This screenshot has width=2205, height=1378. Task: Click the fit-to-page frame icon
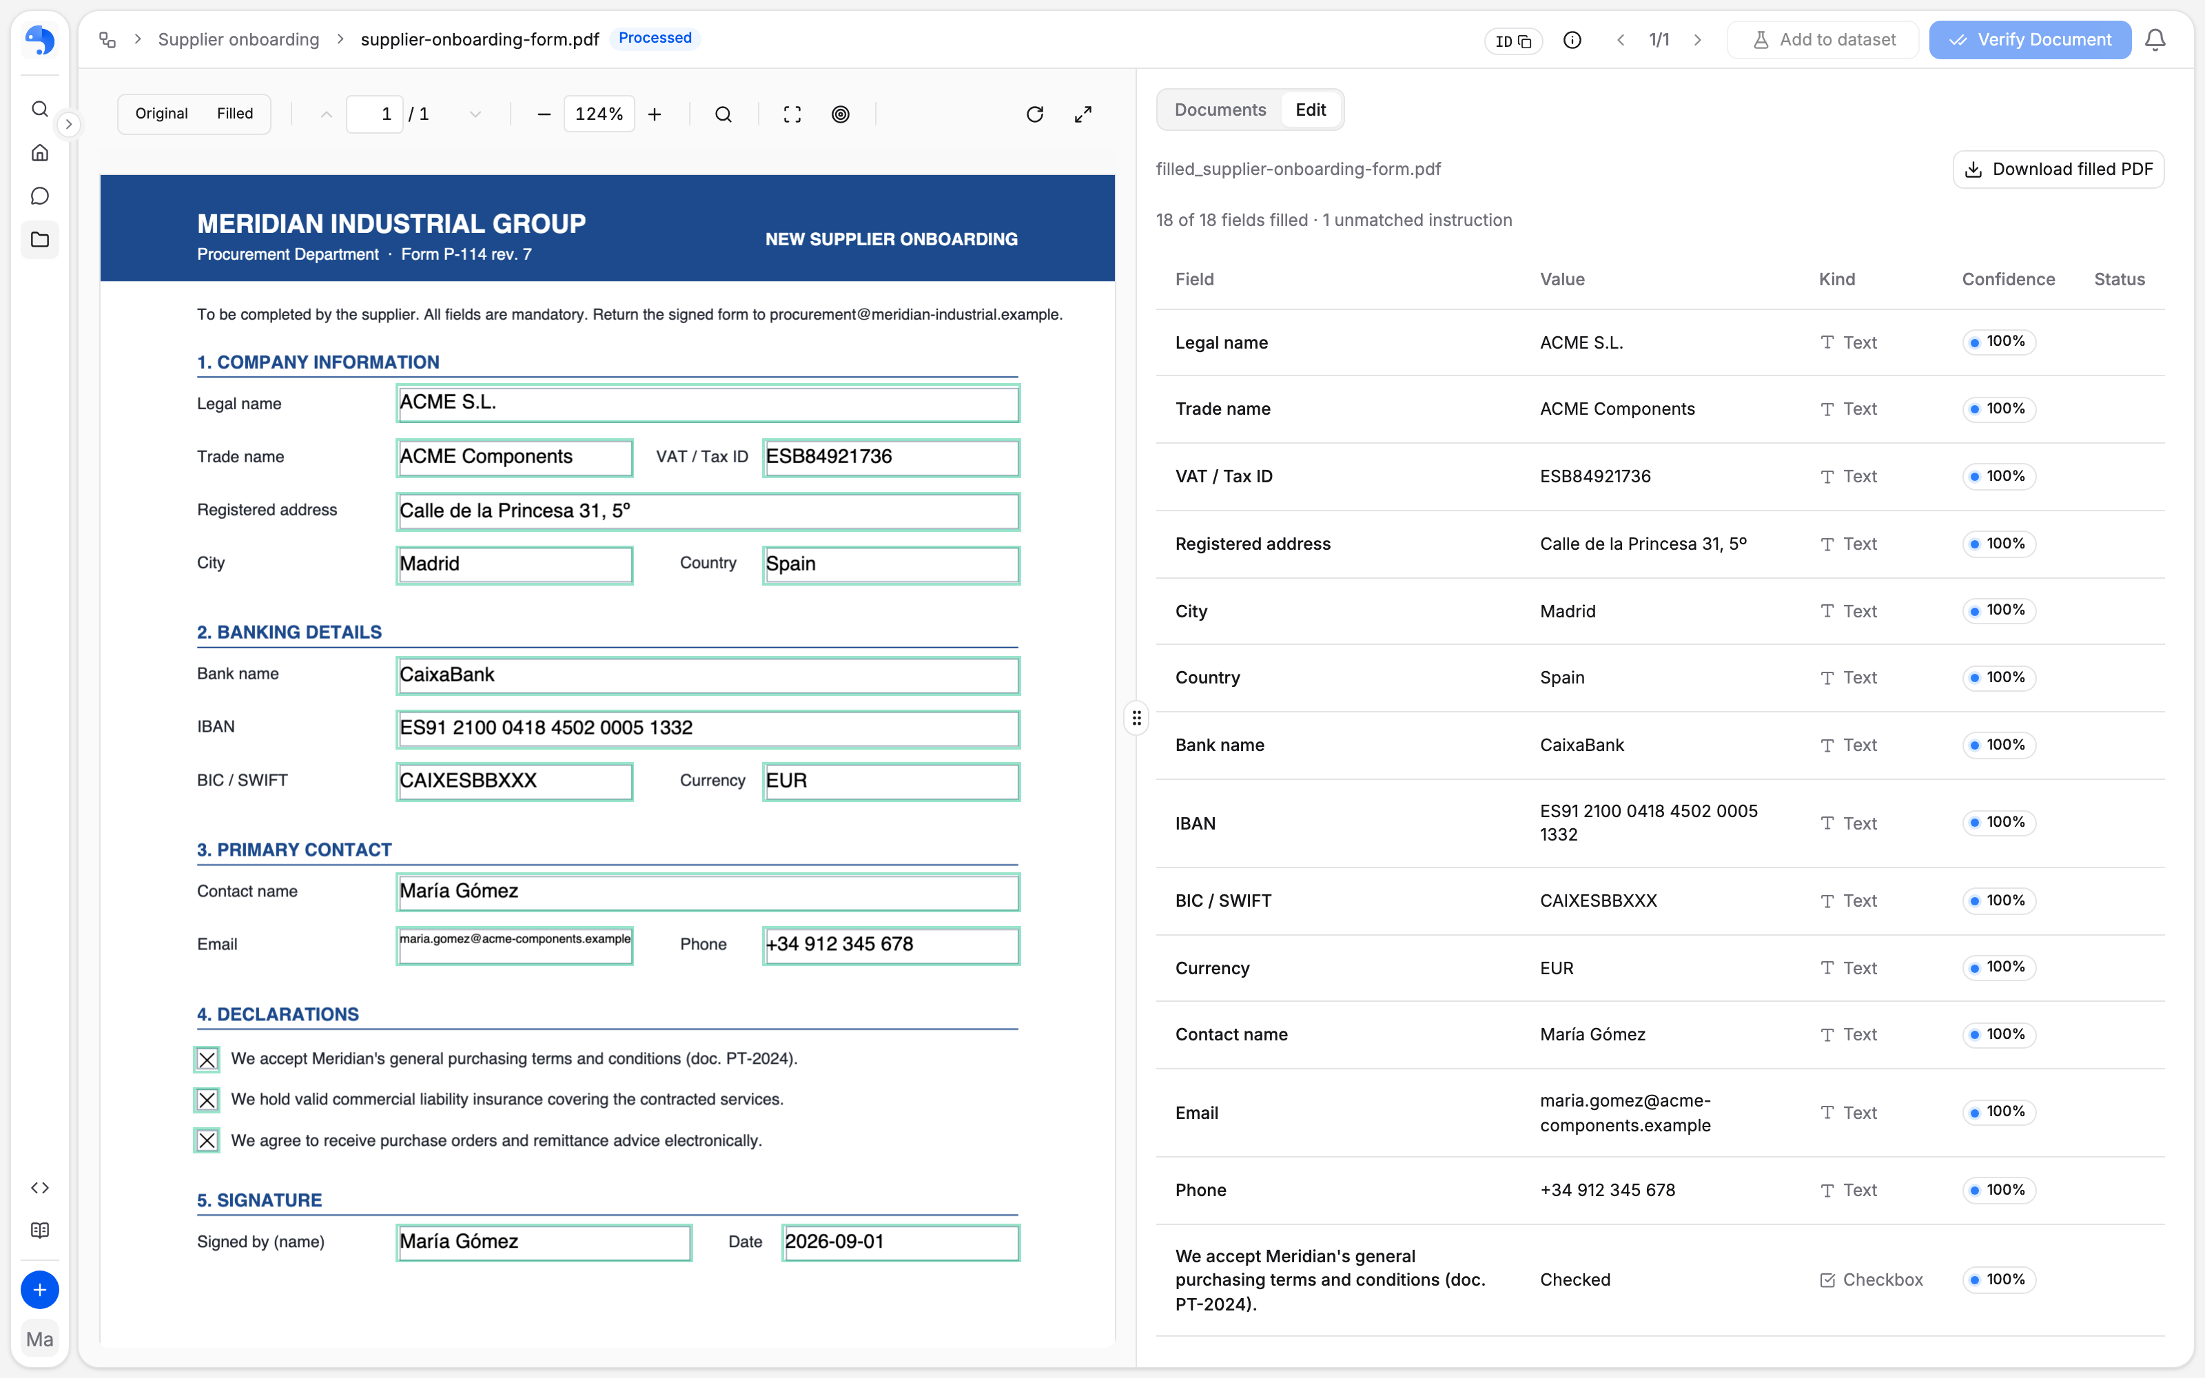coord(792,114)
